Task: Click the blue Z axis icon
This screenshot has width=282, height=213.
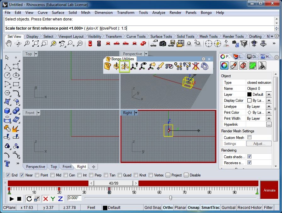Action: pos(60,199)
